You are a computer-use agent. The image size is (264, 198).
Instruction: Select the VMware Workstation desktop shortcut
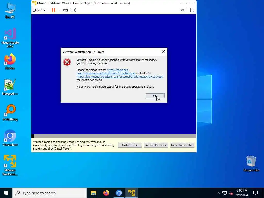[10, 165]
